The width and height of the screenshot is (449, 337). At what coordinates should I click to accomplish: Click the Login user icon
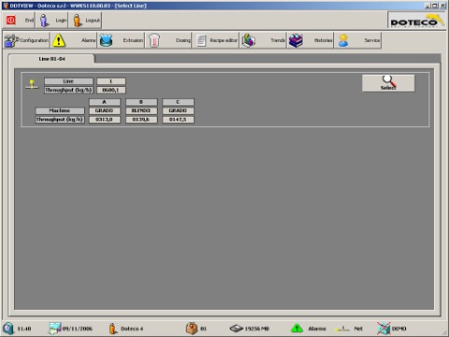(44, 21)
